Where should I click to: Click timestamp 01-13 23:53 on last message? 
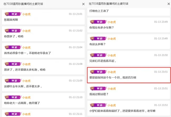click(161, 105)
